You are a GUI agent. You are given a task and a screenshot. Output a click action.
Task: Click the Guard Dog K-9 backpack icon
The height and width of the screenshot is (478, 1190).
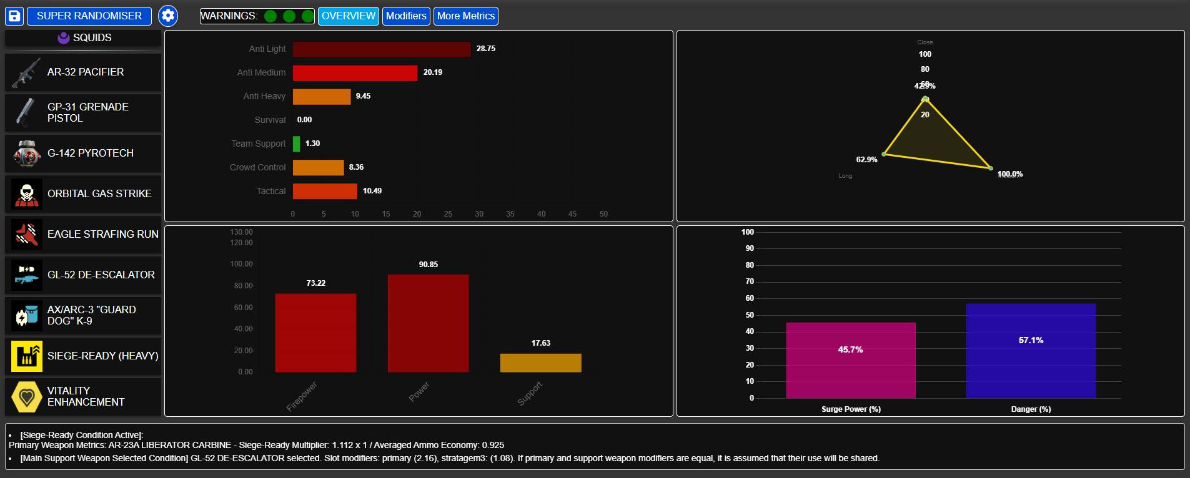(x=26, y=315)
